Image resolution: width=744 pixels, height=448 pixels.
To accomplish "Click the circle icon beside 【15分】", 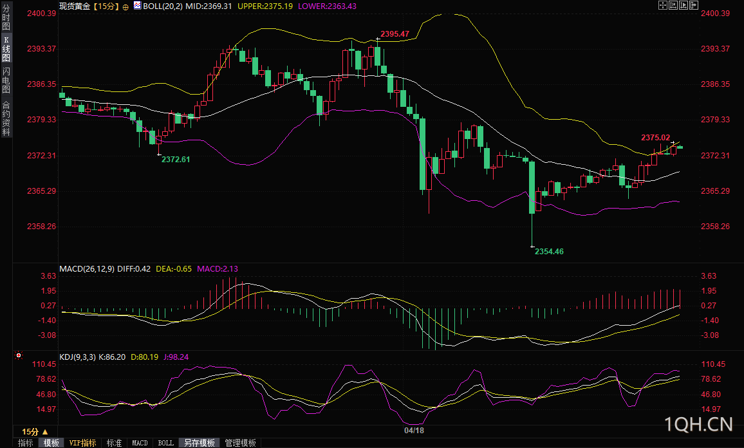I will click(x=126, y=7).
